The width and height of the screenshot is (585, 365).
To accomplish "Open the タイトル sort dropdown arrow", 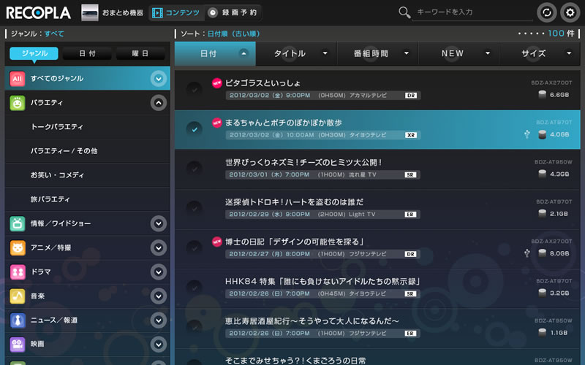I will point(325,53).
